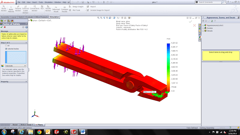Image resolution: width=240 pixels, height=135 pixels.
Task: Click Include Image for Report
Action: coord(98,10)
